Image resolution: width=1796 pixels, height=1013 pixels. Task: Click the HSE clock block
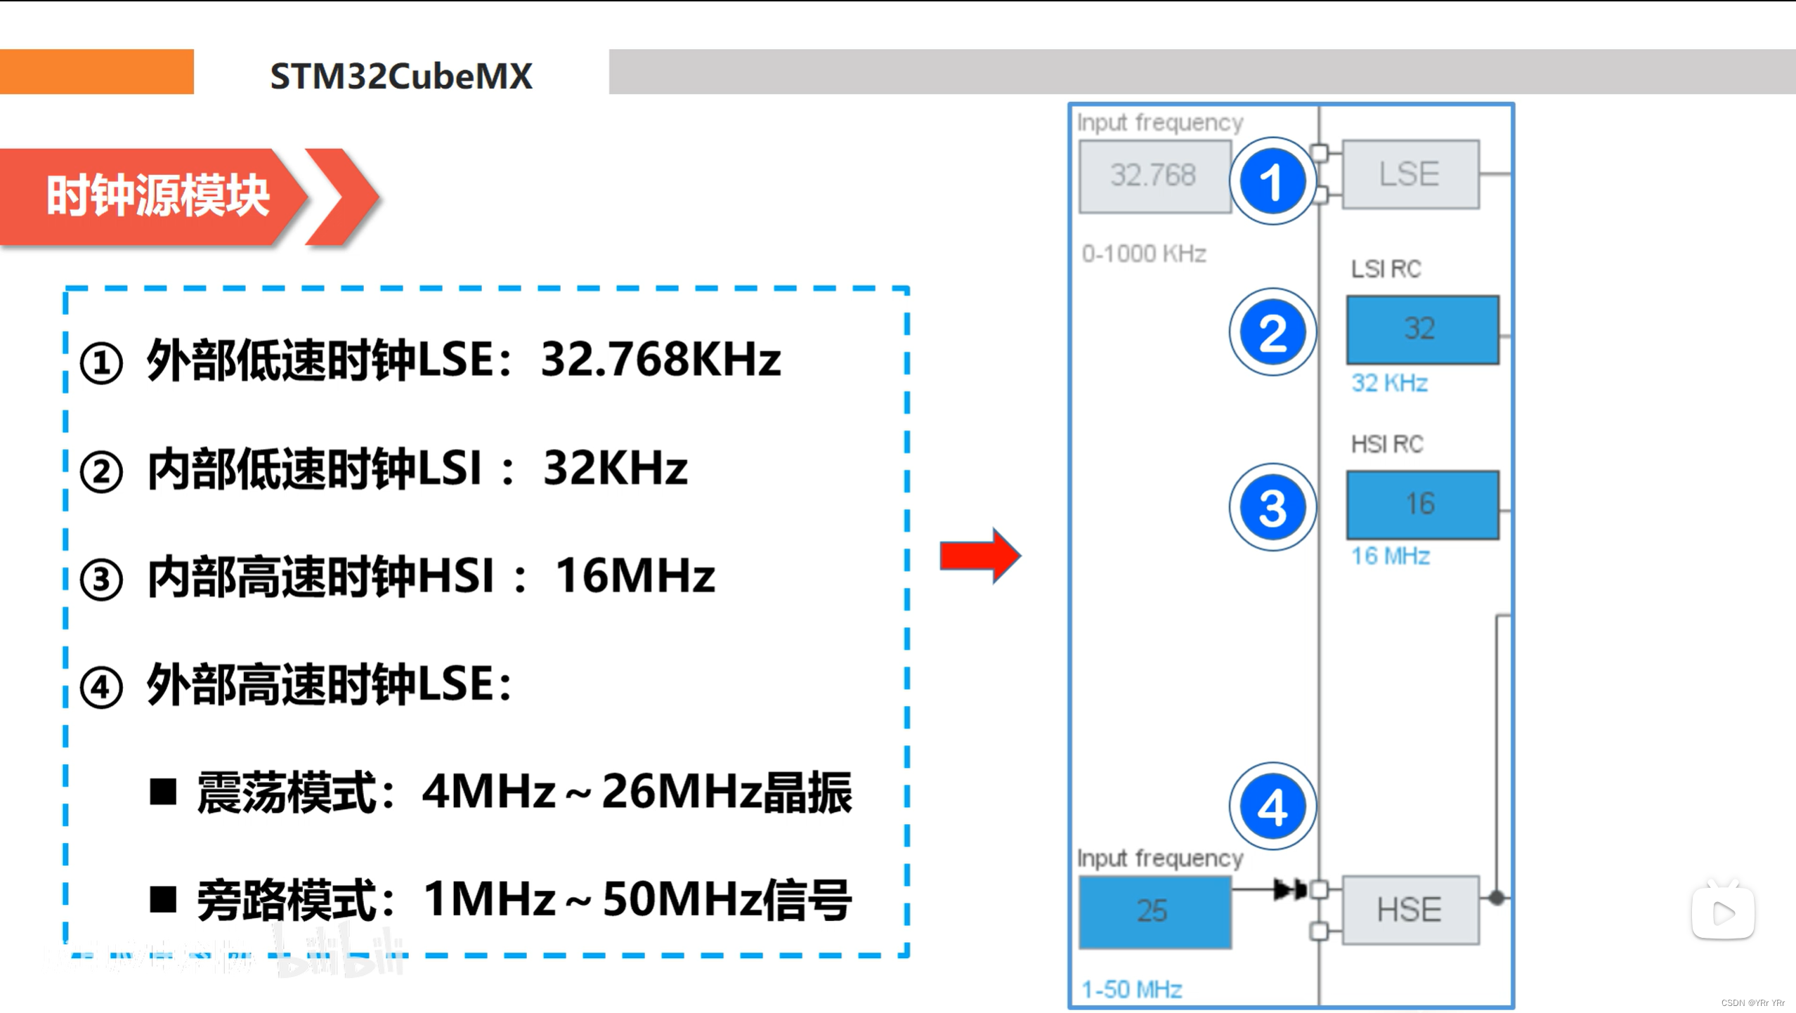[1410, 910]
